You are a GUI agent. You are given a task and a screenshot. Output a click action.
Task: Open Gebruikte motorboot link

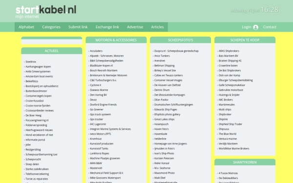tap(231, 90)
